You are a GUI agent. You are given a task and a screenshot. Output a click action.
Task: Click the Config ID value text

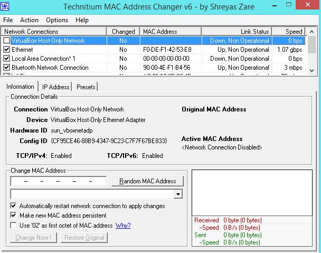click(x=109, y=141)
